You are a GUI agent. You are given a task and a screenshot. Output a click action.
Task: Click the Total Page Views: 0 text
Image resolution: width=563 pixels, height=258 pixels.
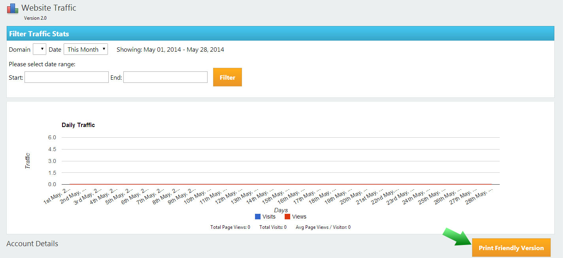(230, 227)
